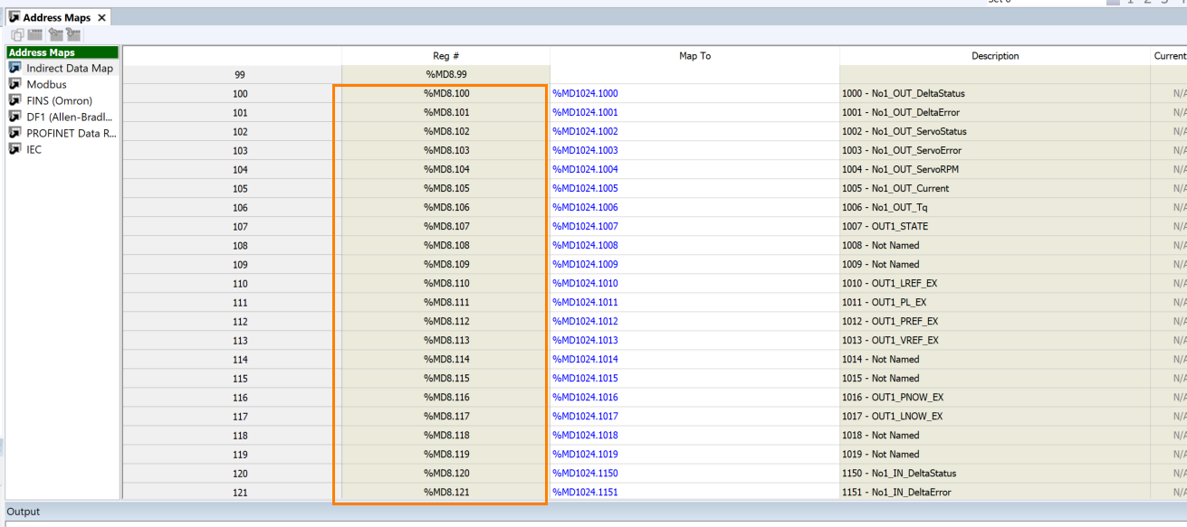Screen dimensions: 1187x527
Task: Click the Description column header
Action: (x=994, y=56)
